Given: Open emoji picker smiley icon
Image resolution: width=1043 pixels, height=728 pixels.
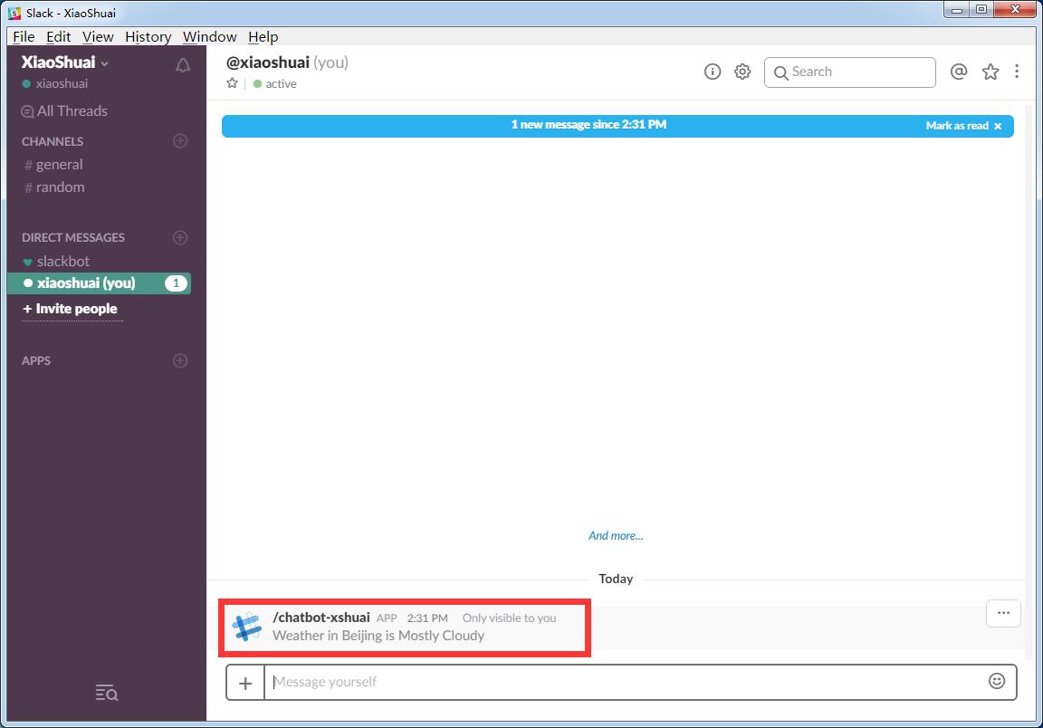Looking at the screenshot, I should [x=997, y=681].
